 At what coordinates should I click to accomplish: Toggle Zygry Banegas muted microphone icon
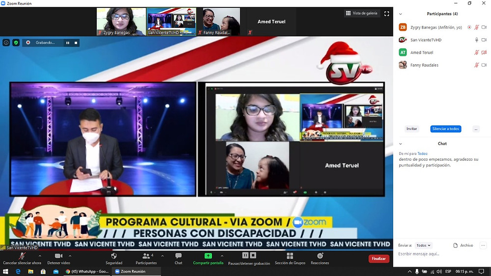(x=477, y=27)
